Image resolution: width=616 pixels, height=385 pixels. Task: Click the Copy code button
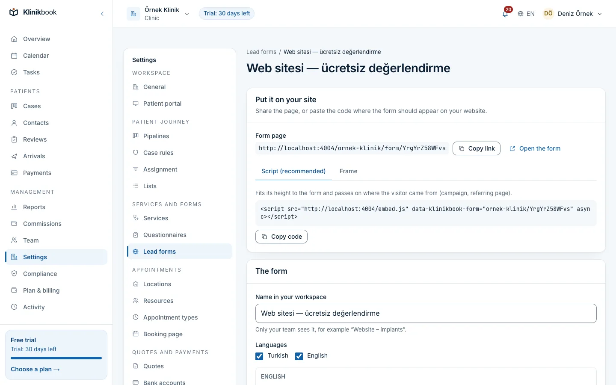[x=281, y=237]
